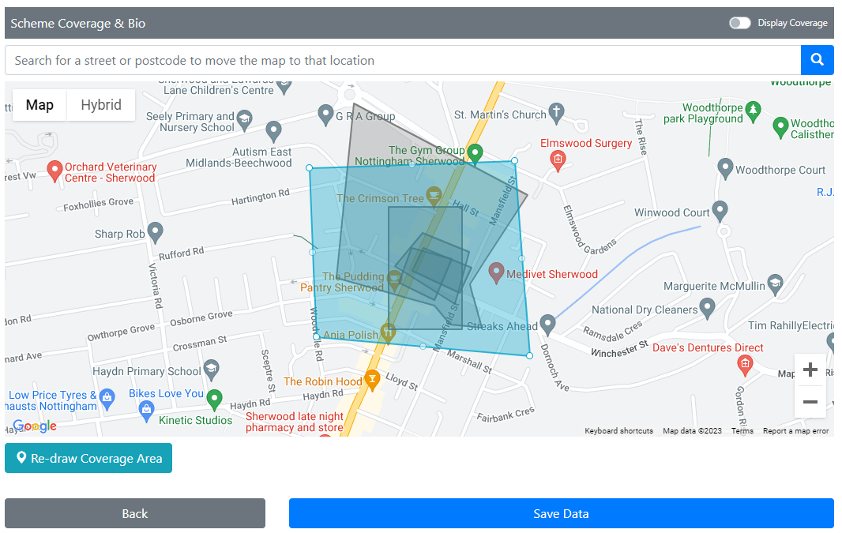Viewport: 842px width, 533px height.
Task: Click the Kinetic Studios map label
Action: [195, 420]
